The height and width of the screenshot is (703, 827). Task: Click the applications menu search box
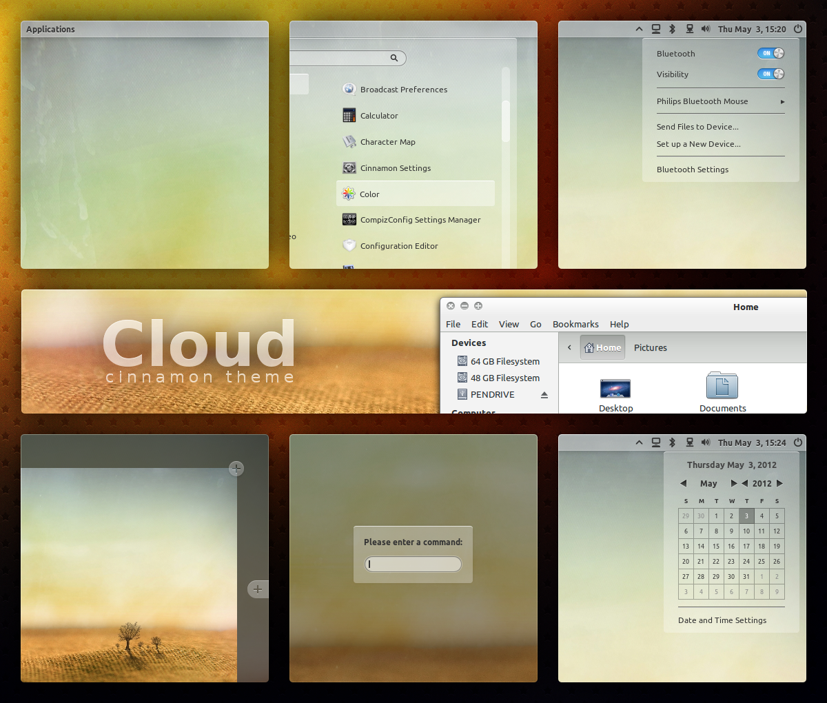pyautogui.click(x=348, y=58)
